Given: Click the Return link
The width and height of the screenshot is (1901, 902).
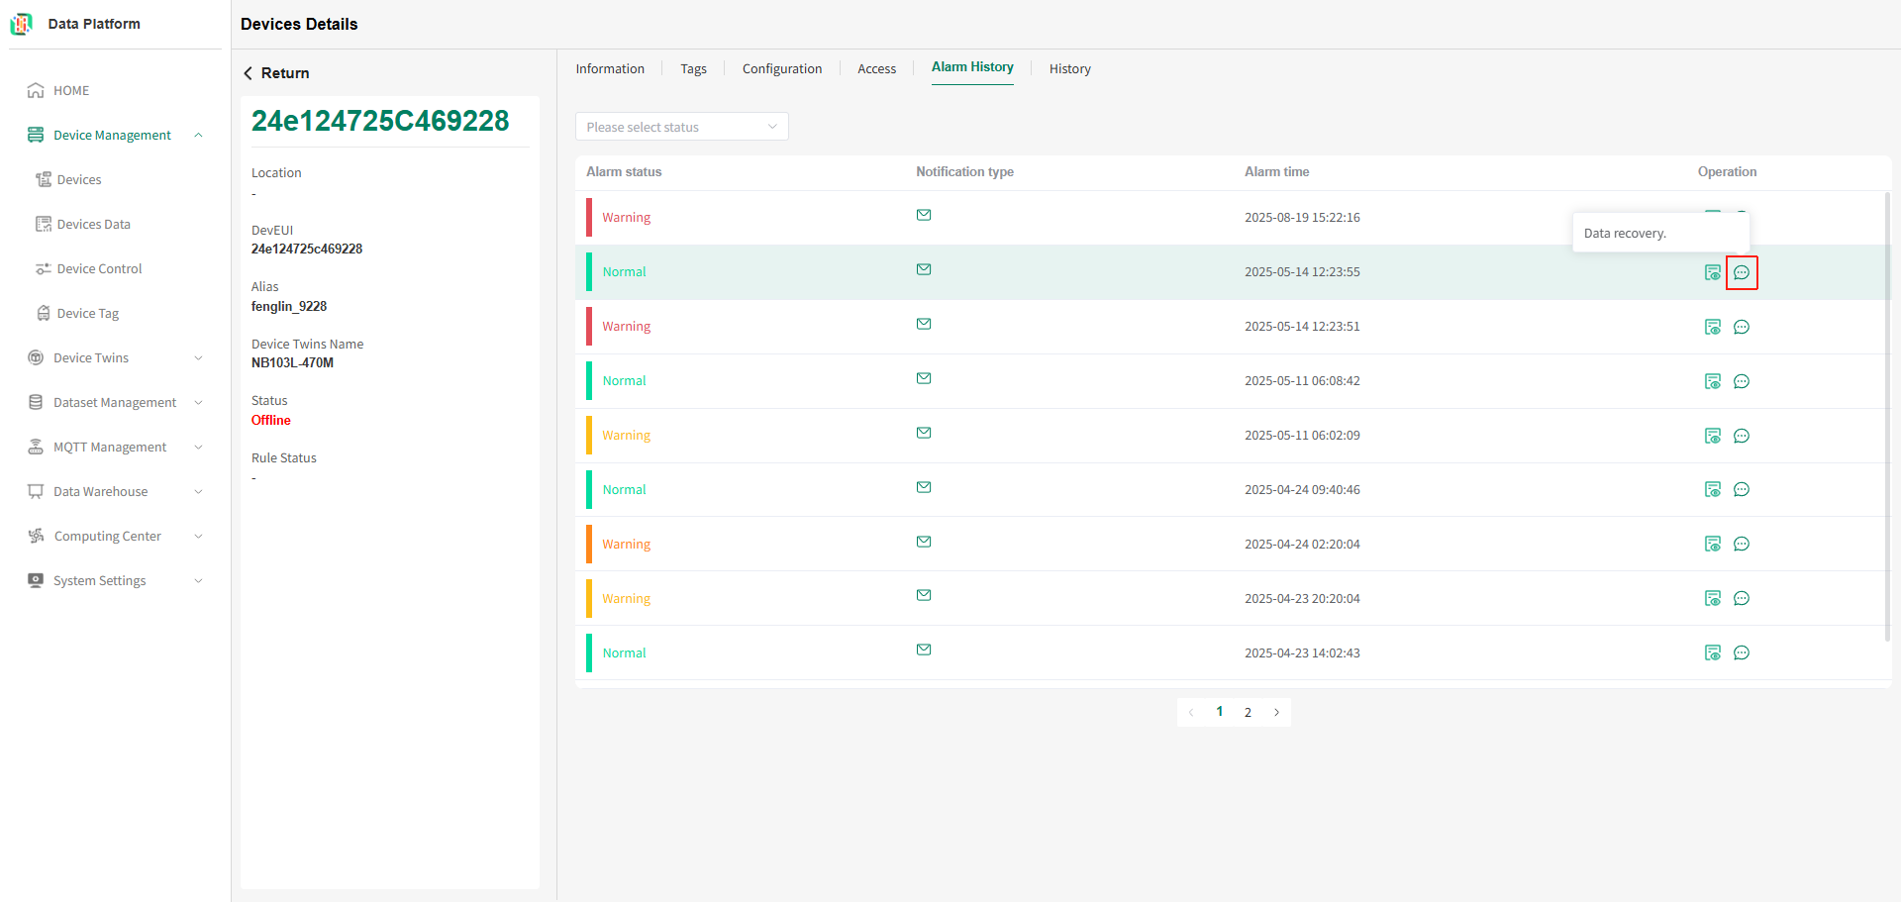Looking at the screenshot, I should pyautogui.click(x=276, y=73).
